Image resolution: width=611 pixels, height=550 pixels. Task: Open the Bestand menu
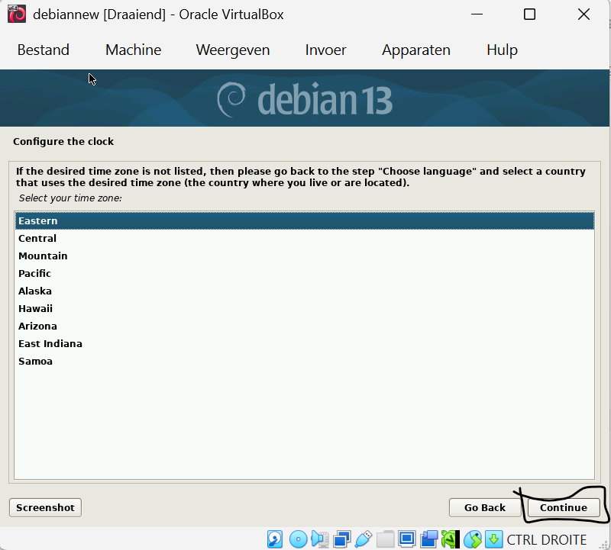(x=44, y=50)
